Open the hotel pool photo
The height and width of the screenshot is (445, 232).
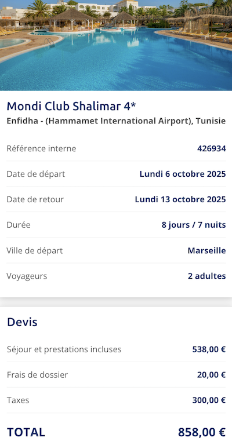tap(116, 45)
